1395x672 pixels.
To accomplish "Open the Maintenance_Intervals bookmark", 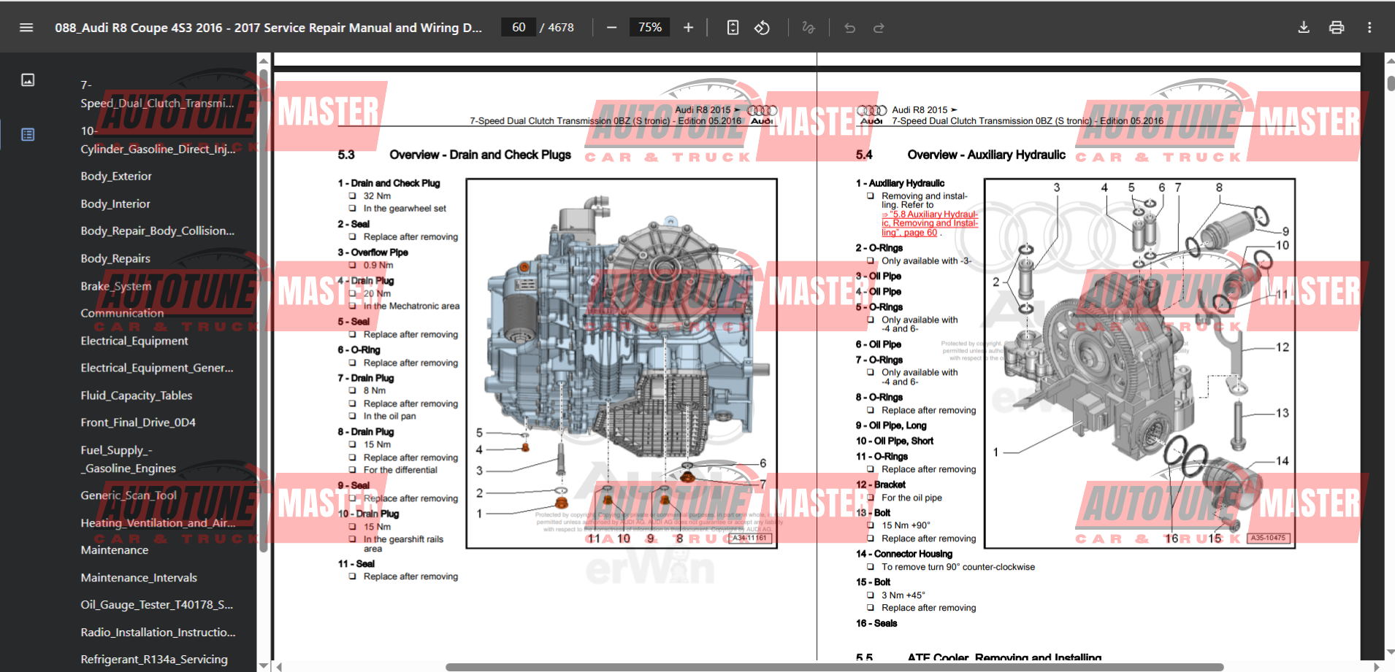I will [x=139, y=578].
